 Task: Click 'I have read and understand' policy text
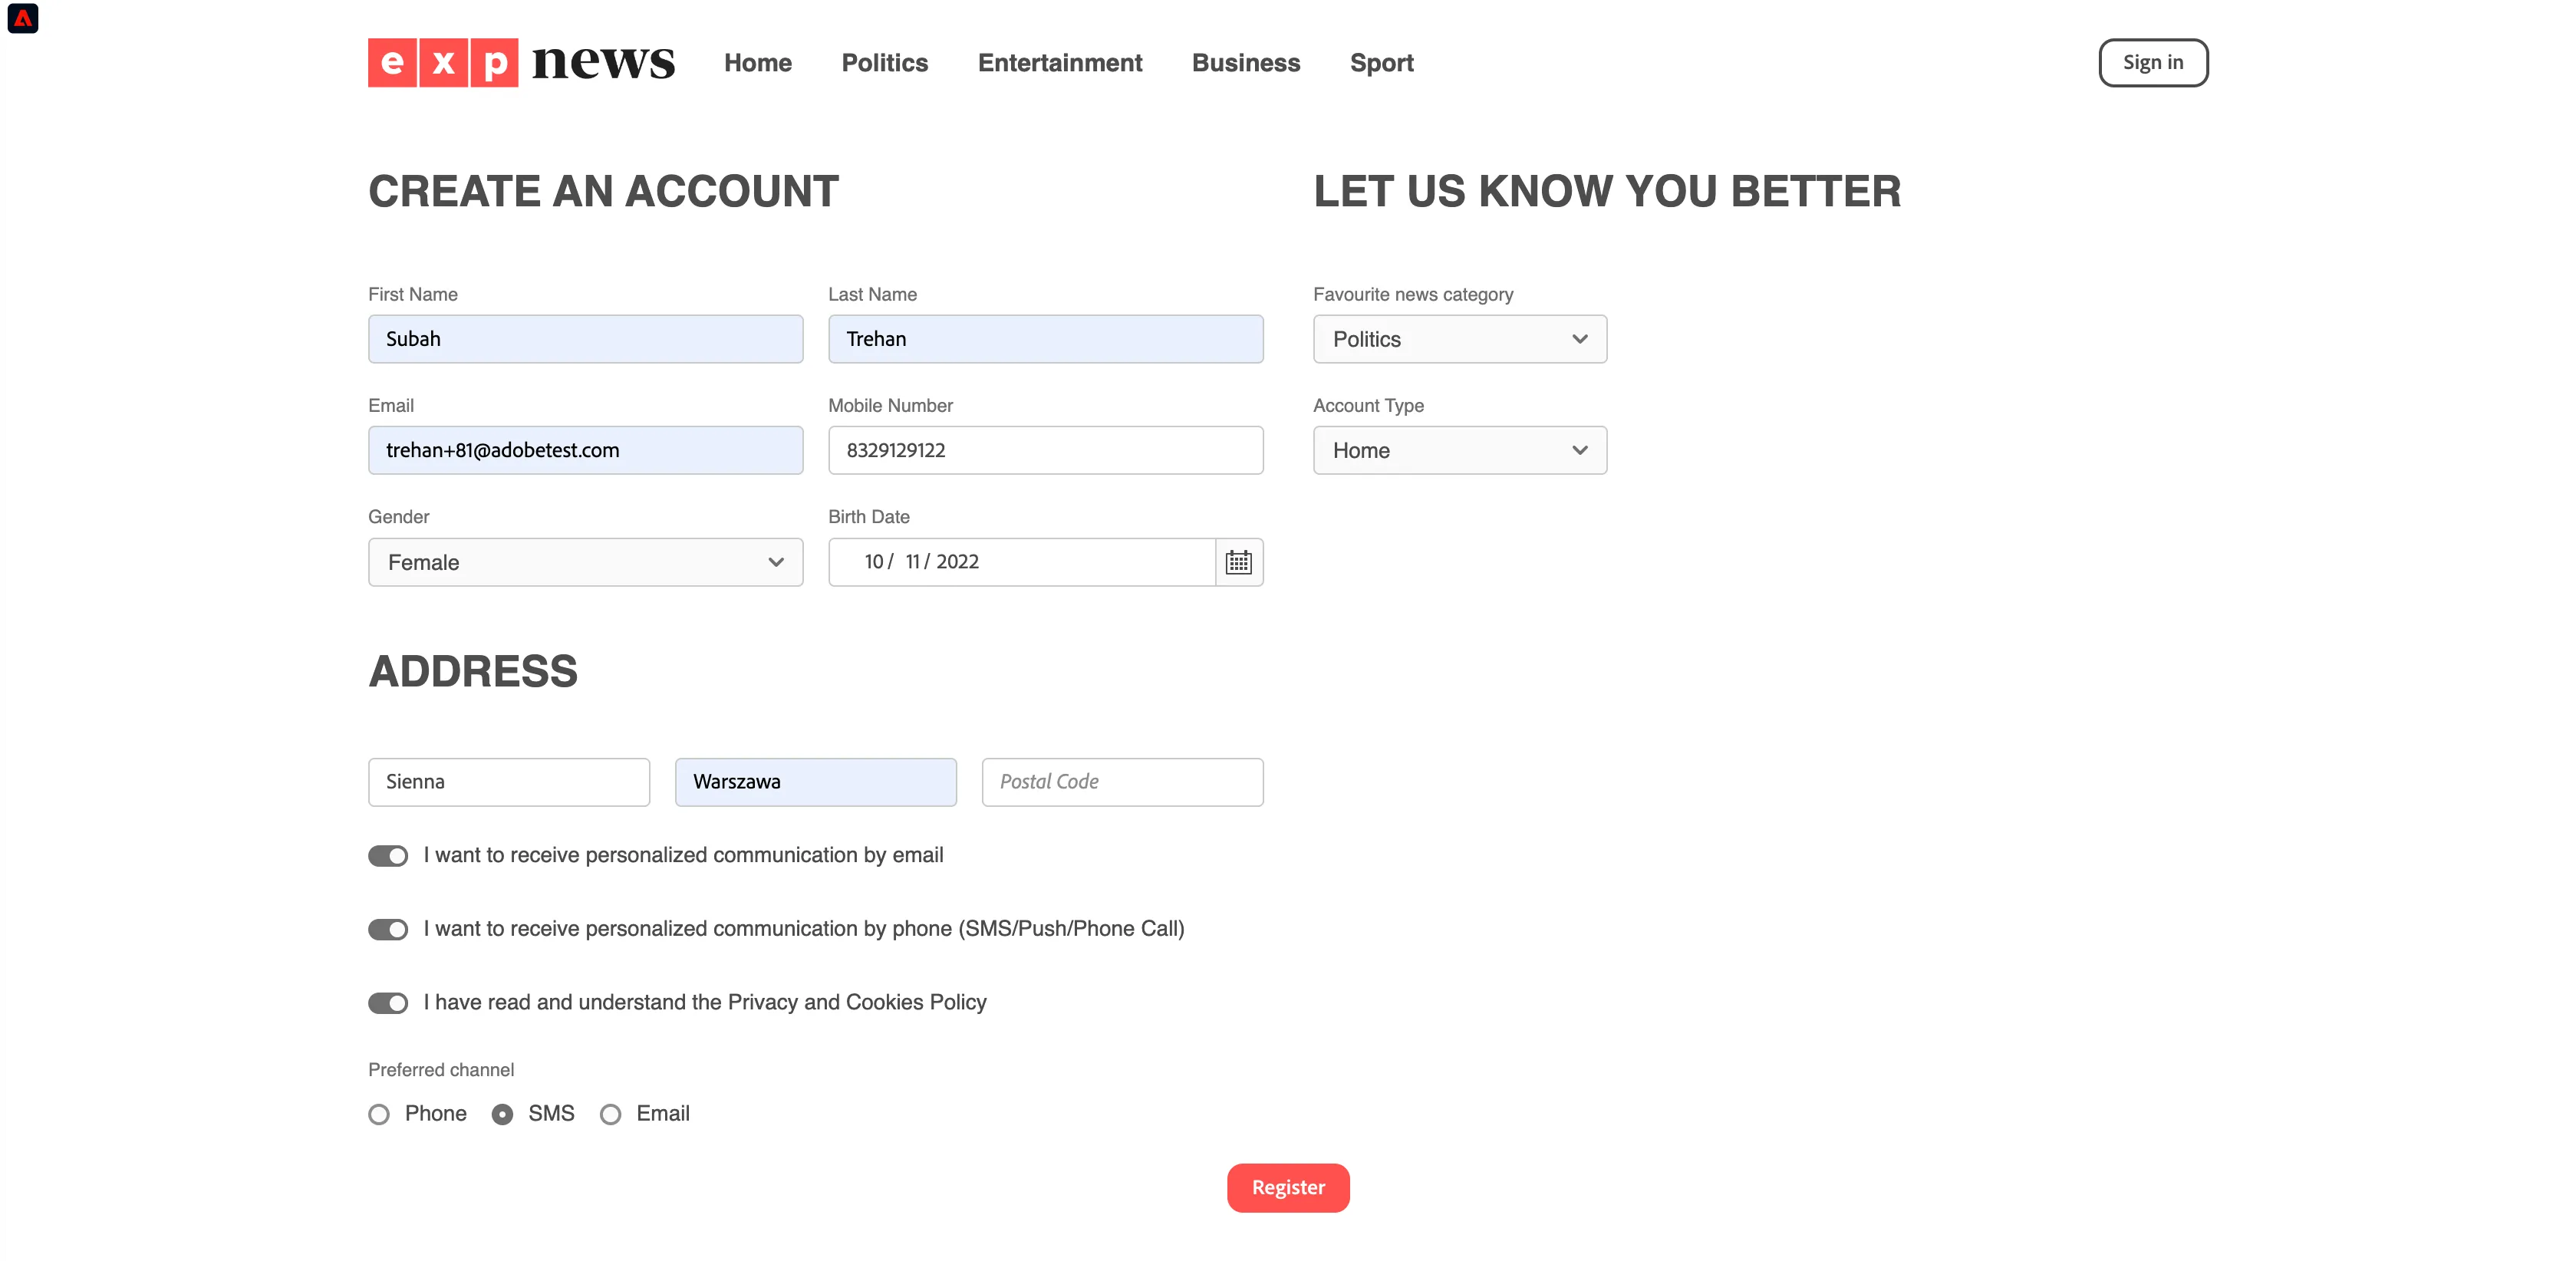(705, 1002)
